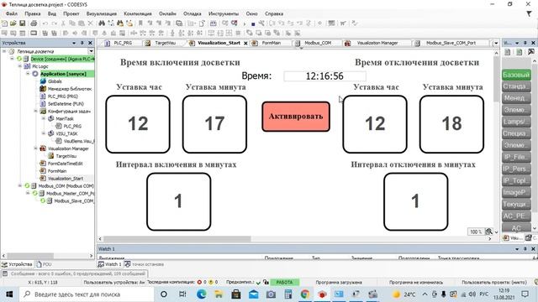Collapse the VISU_TASK node
Image resolution: width=538 pixels, height=302 pixels.
(44, 133)
